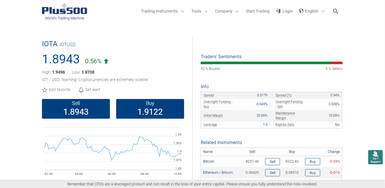This screenshot has width=385, height=188.
Task: Click the Leverage 1:5 value
Action: [x=265, y=125]
